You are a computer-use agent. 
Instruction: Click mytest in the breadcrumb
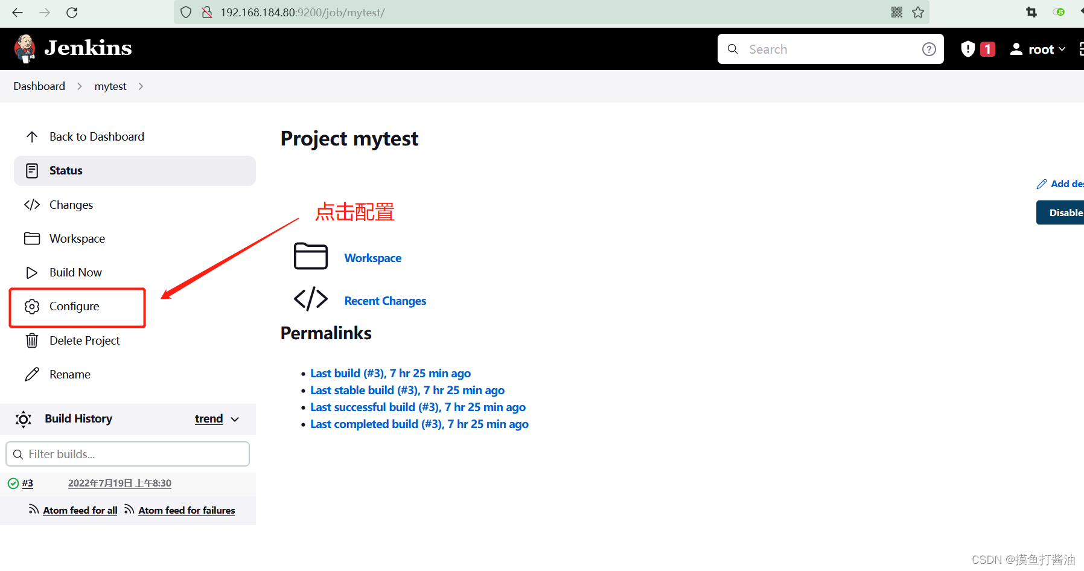pos(110,86)
